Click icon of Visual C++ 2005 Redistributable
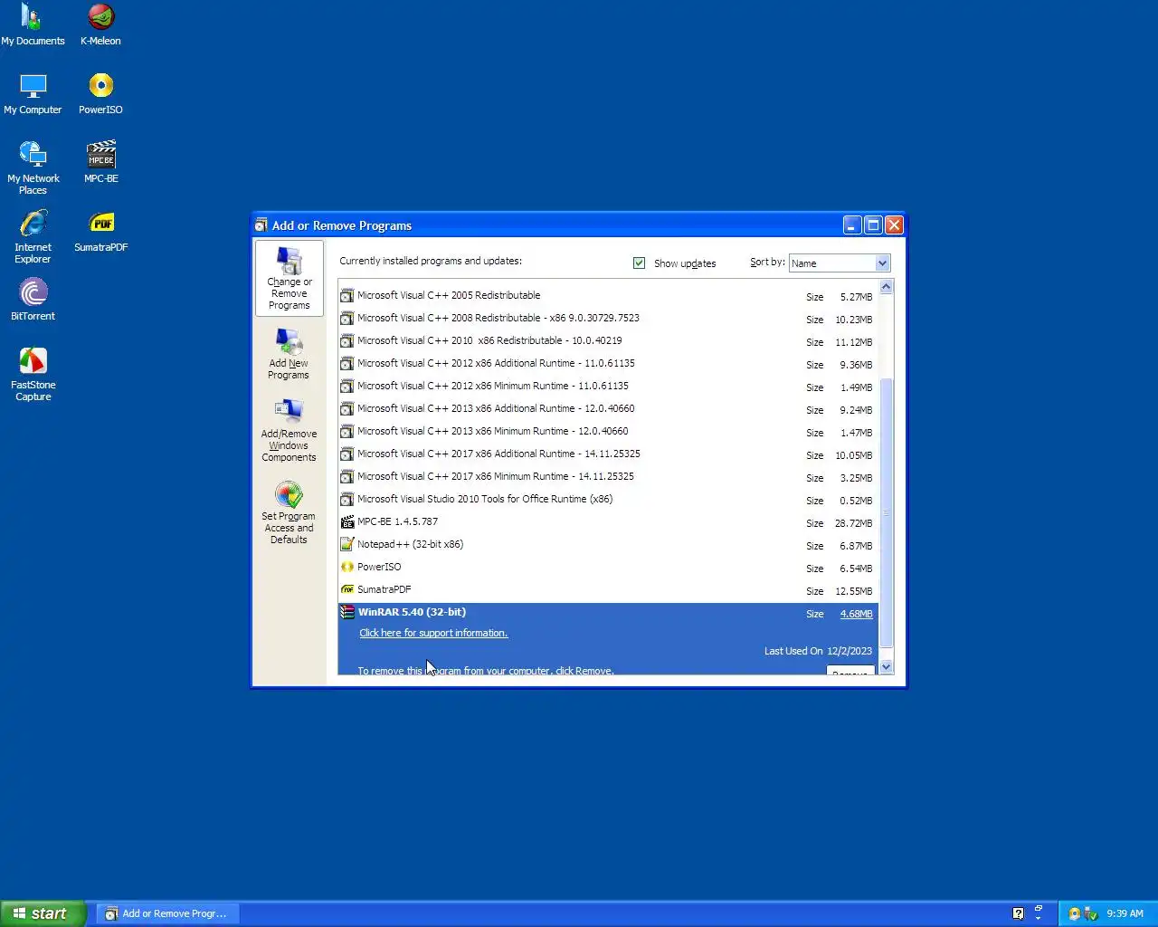The height and width of the screenshot is (927, 1158). (x=346, y=295)
